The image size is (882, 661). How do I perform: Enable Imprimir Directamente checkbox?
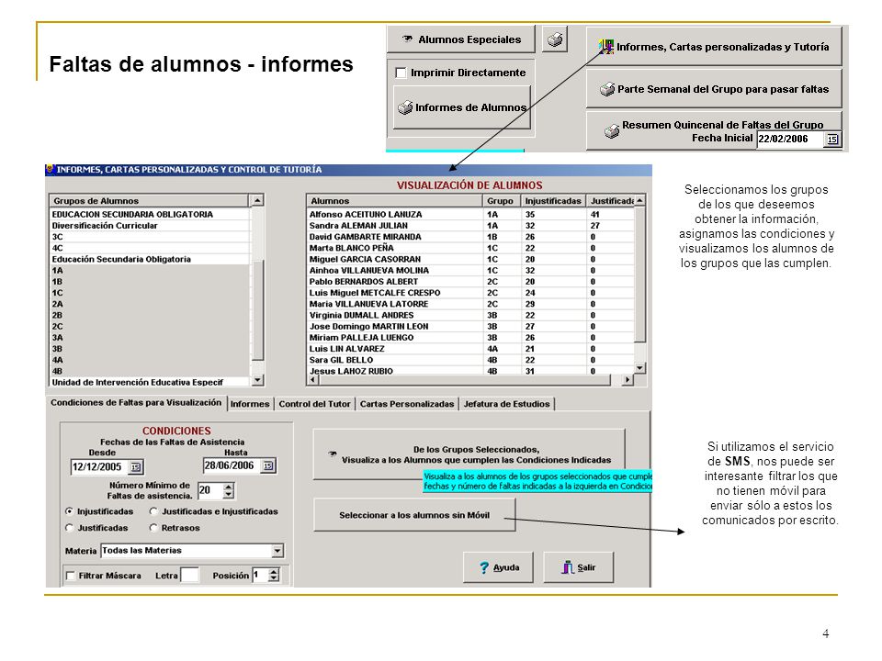tap(401, 73)
